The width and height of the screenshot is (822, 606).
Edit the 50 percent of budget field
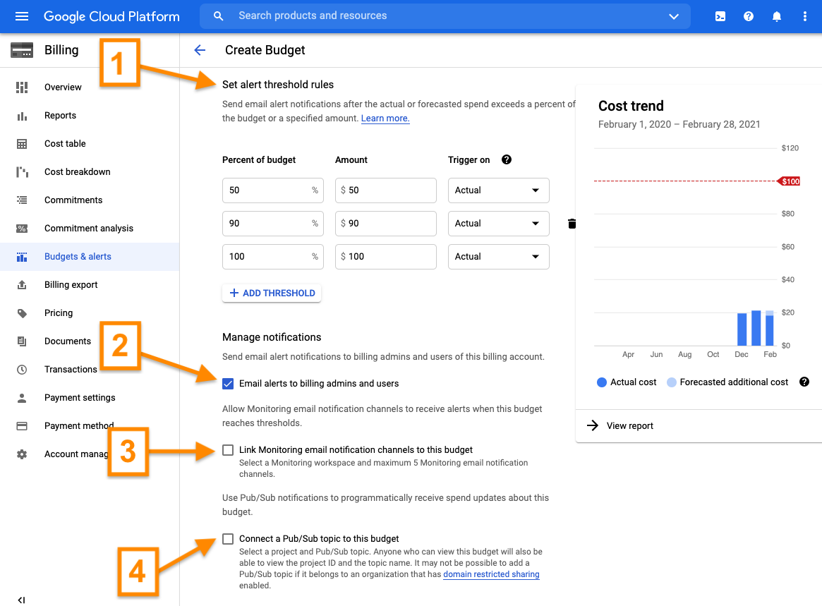[x=272, y=190]
